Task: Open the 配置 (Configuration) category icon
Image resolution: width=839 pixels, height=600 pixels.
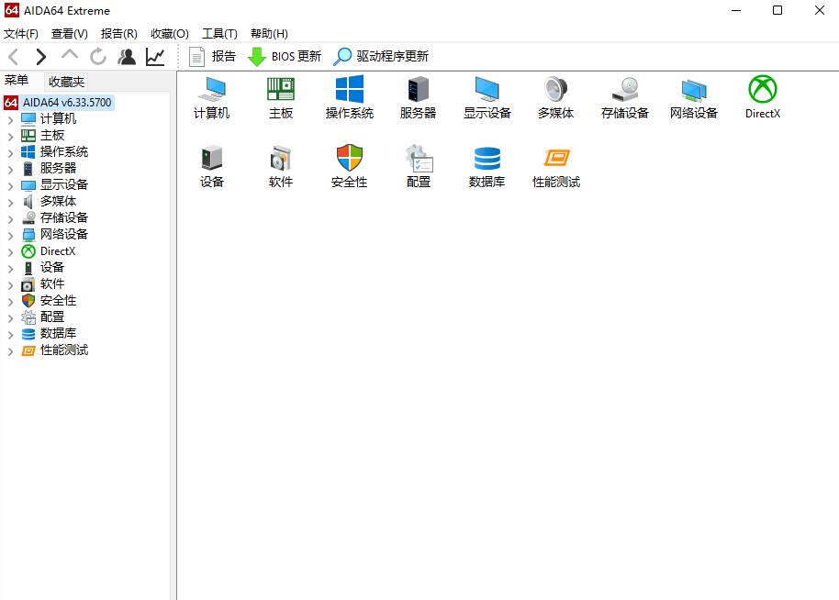Action: [418, 165]
